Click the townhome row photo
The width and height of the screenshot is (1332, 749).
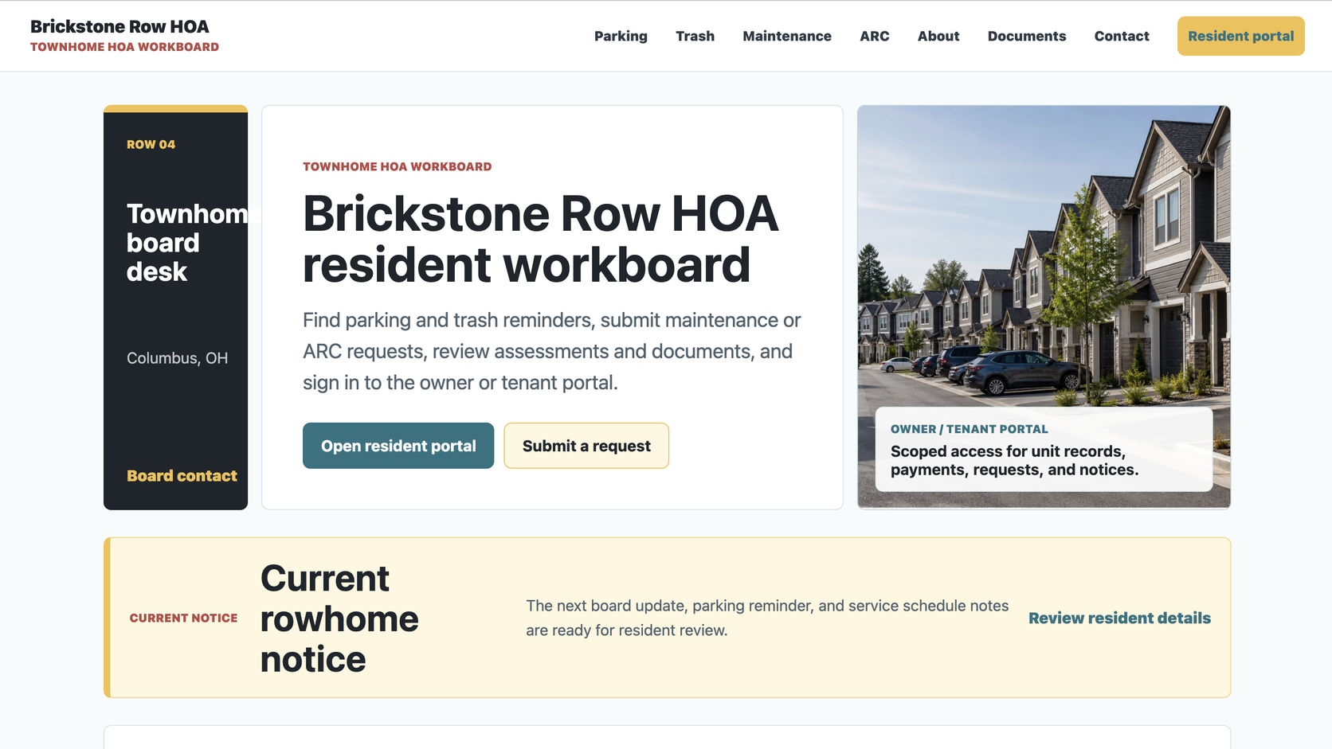[1044, 255]
